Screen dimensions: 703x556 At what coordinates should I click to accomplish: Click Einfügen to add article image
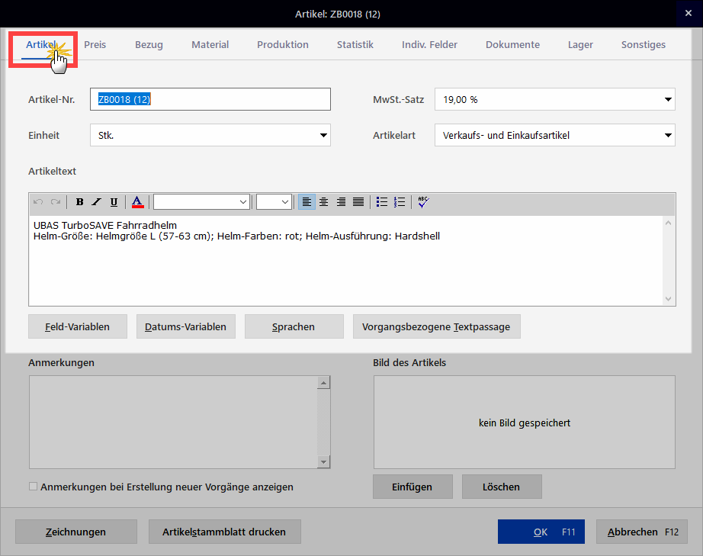click(412, 487)
